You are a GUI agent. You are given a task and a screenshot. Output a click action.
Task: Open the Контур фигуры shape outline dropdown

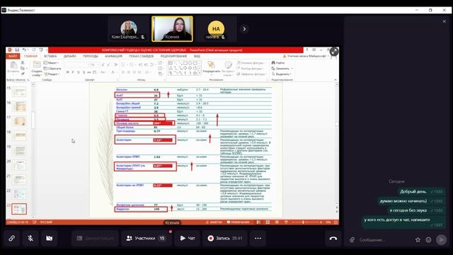coord(251,69)
